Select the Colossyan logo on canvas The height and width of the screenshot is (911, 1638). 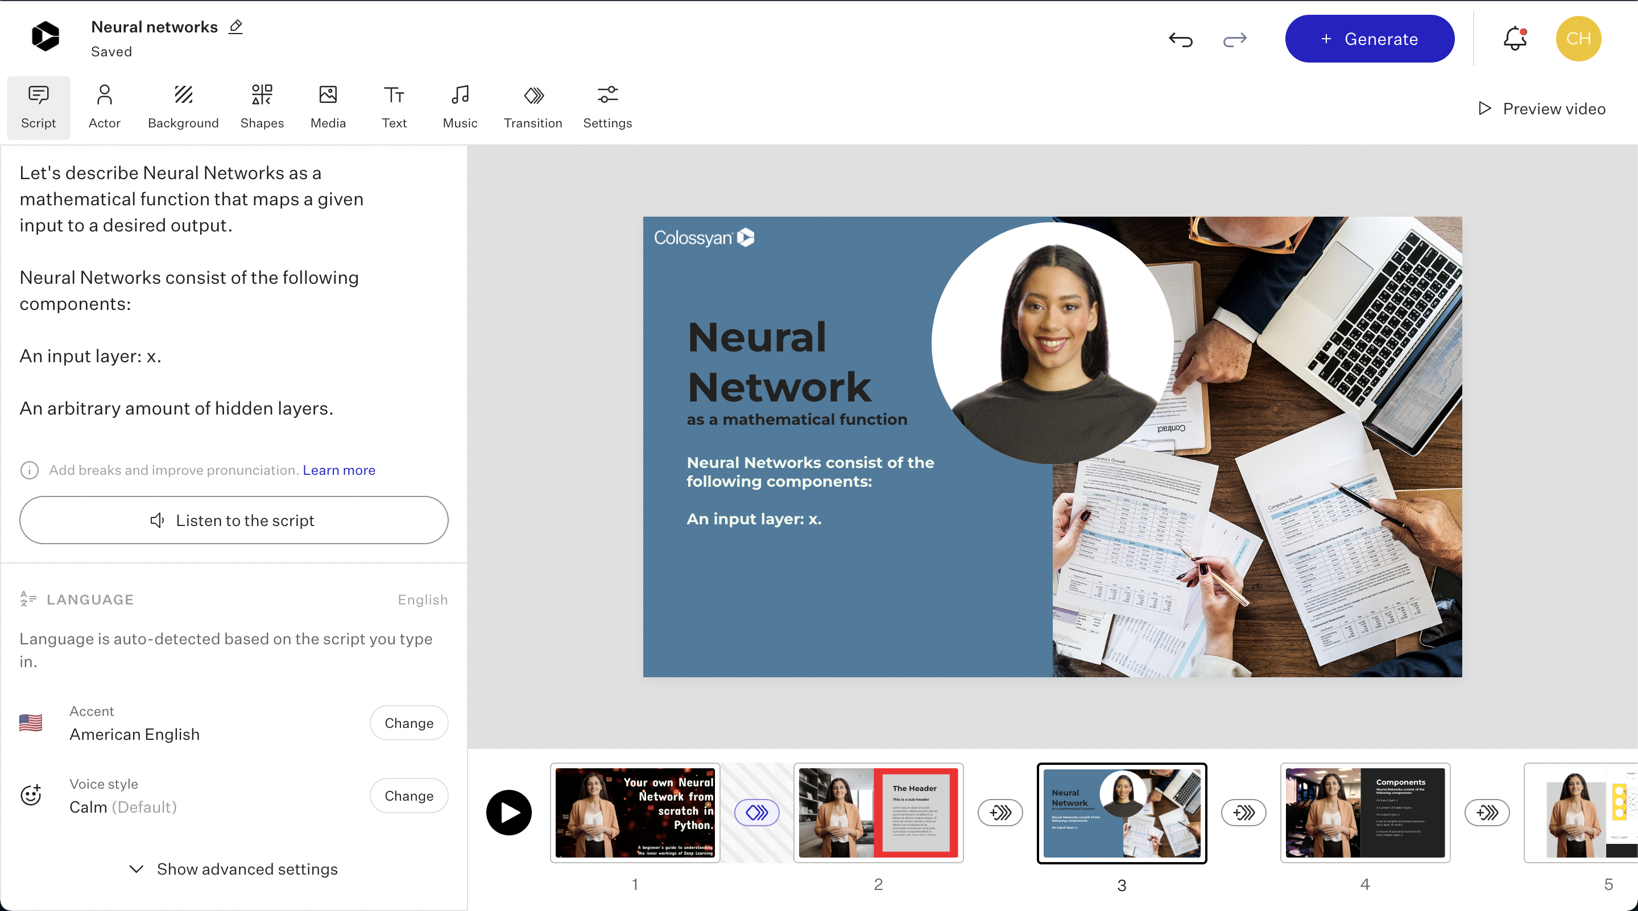click(x=704, y=237)
